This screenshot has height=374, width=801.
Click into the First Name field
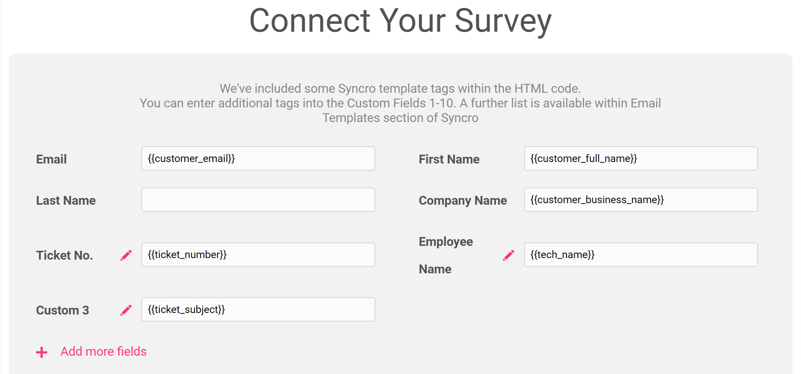tap(641, 159)
